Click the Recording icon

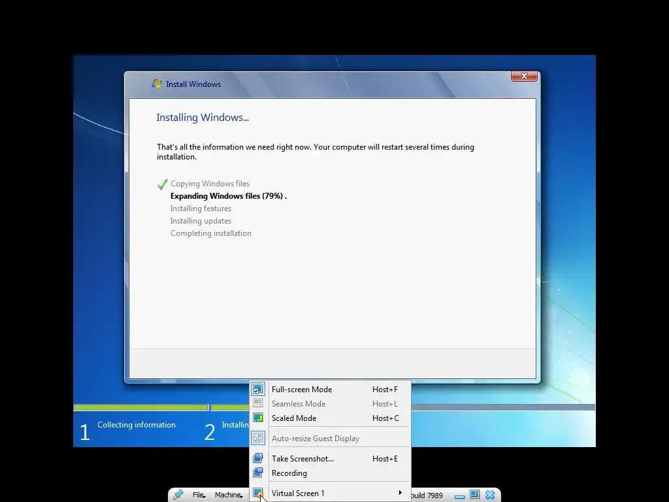point(257,472)
